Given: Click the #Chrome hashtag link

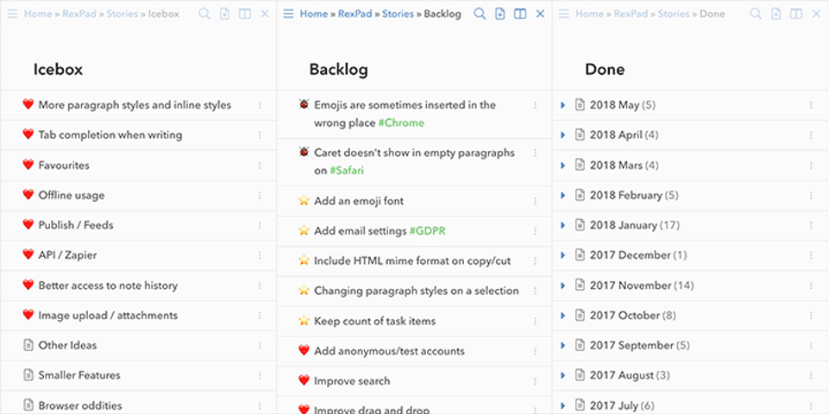Looking at the screenshot, I should [x=401, y=123].
